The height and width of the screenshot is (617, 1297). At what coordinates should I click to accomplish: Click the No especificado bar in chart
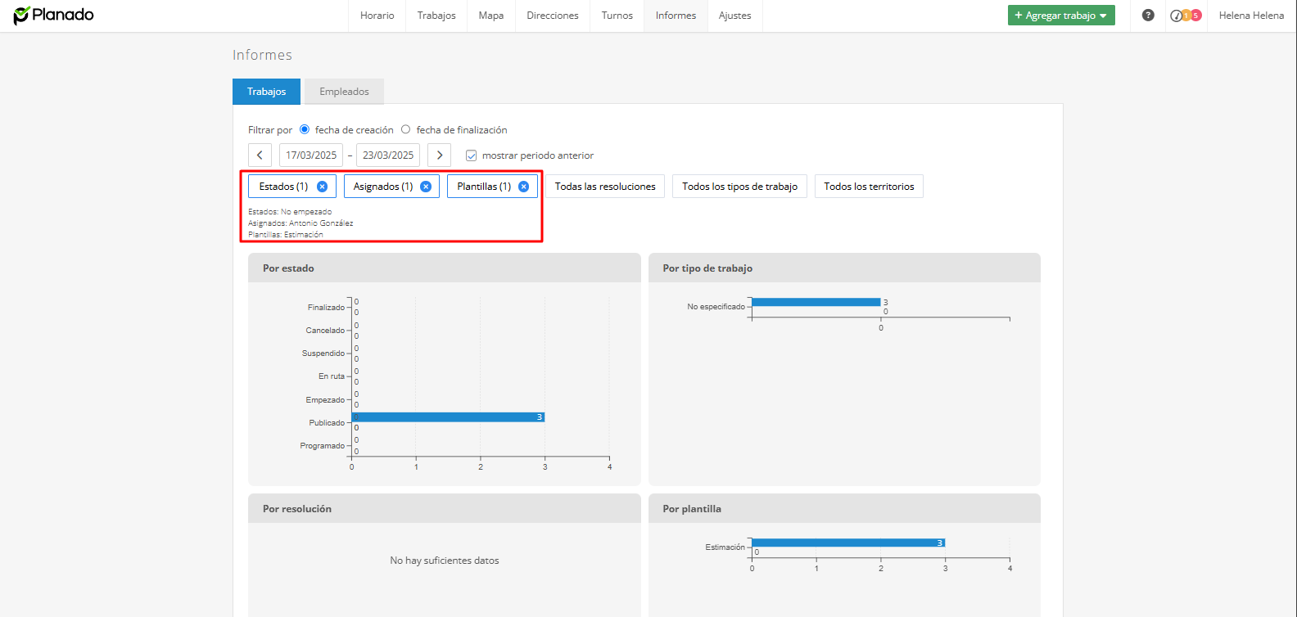click(x=816, y=302)
